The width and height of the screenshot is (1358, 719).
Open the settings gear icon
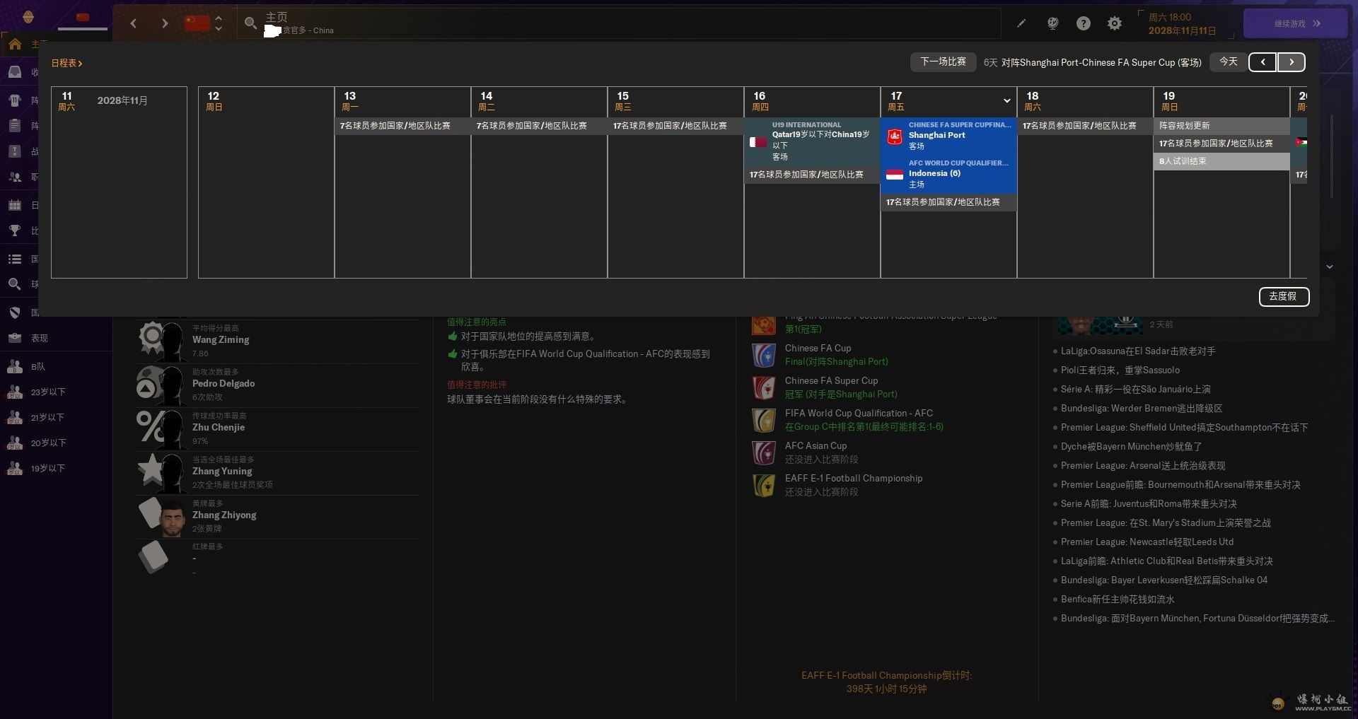click(x=1115, y=23)
